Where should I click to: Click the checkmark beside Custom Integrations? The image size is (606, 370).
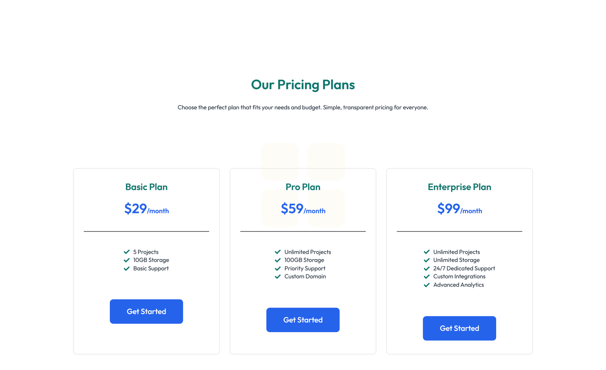(x=426, y=277)
